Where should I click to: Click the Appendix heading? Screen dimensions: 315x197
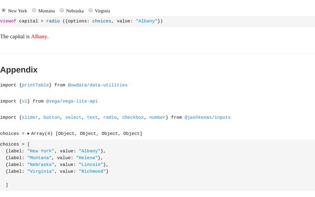19,70
